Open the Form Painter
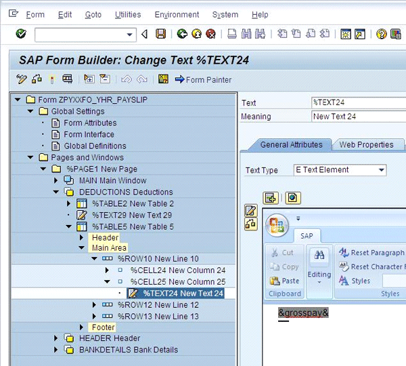Viewport: 406px width, 366px height. click(x=203, y=79)
